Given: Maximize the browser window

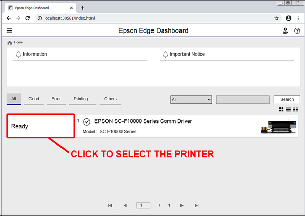Looking at the screenshot, I should pos(288,3).
